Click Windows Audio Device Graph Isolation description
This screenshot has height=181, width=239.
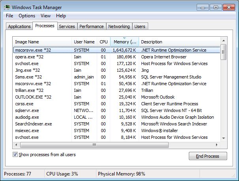[x=177, y=117]
